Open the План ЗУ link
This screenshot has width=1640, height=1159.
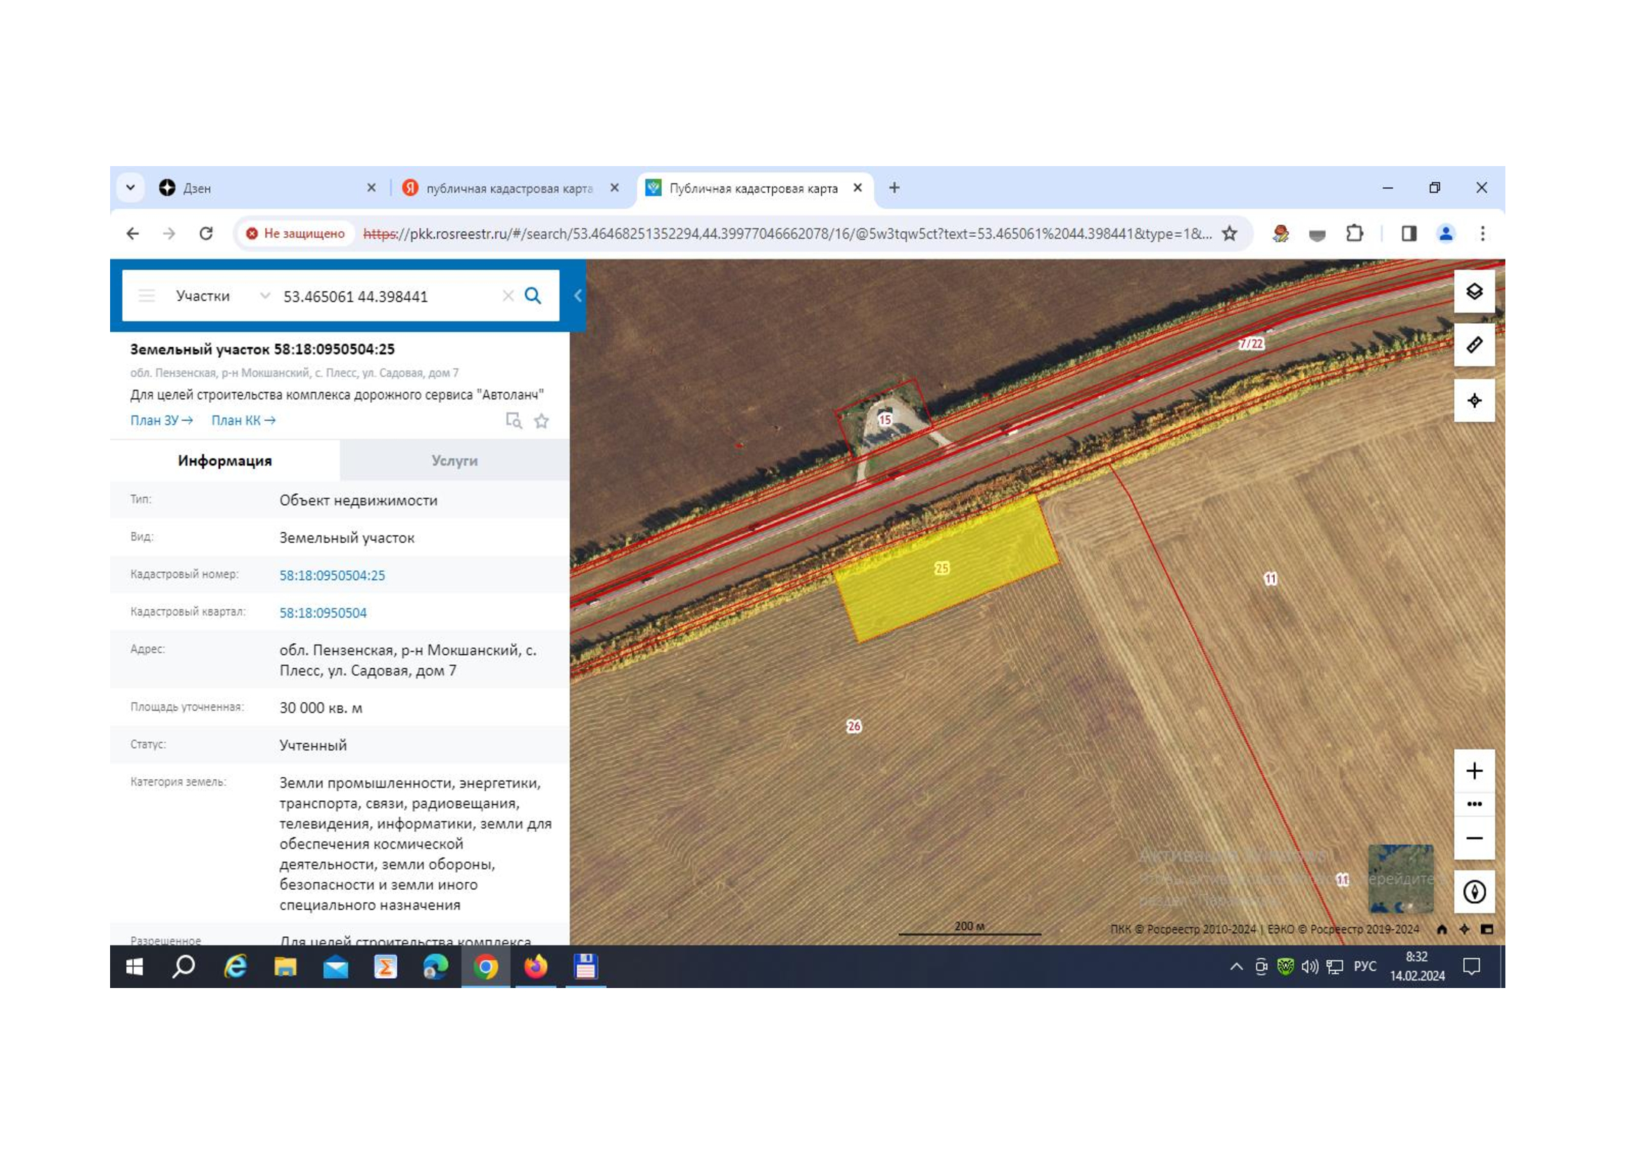point(161,421)
